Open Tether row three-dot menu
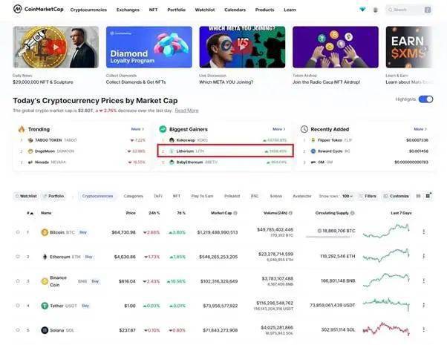Image resolution: width=447 pixels, height=345 pixels. [x=424, y=306]
